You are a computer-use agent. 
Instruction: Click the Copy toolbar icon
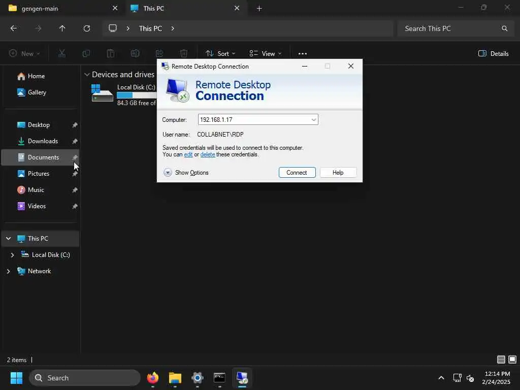coord(86,53)
